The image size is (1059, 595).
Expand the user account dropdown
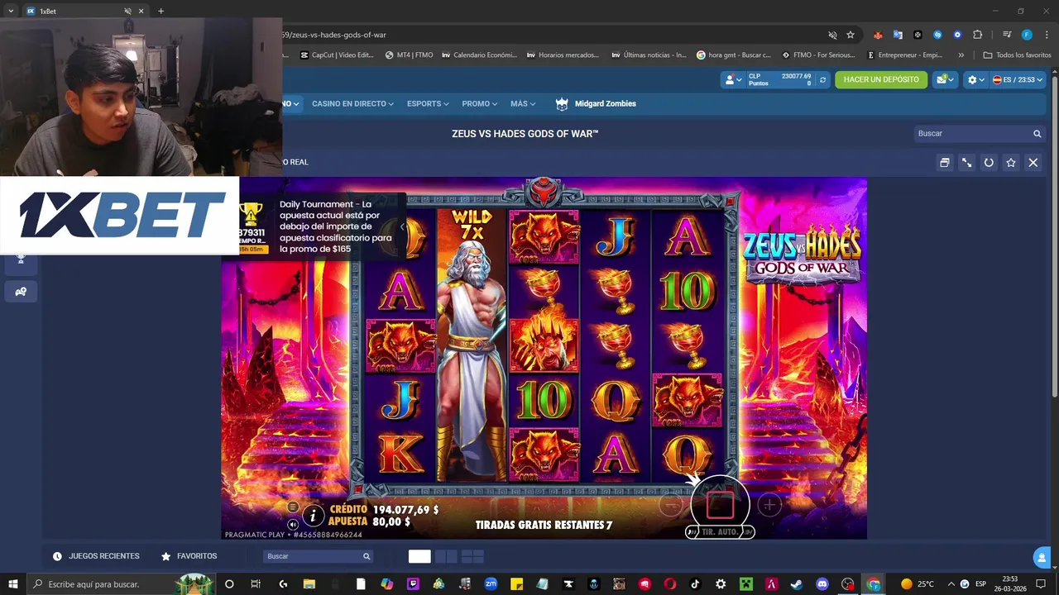coord(732,79)
